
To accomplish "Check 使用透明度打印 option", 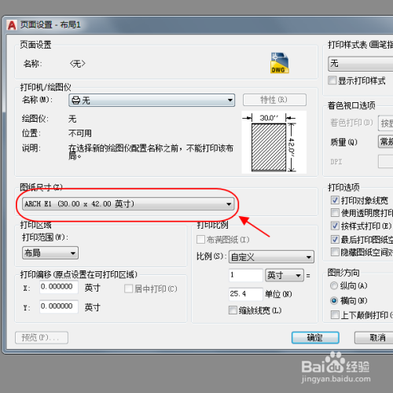I will tap(335, 212).
